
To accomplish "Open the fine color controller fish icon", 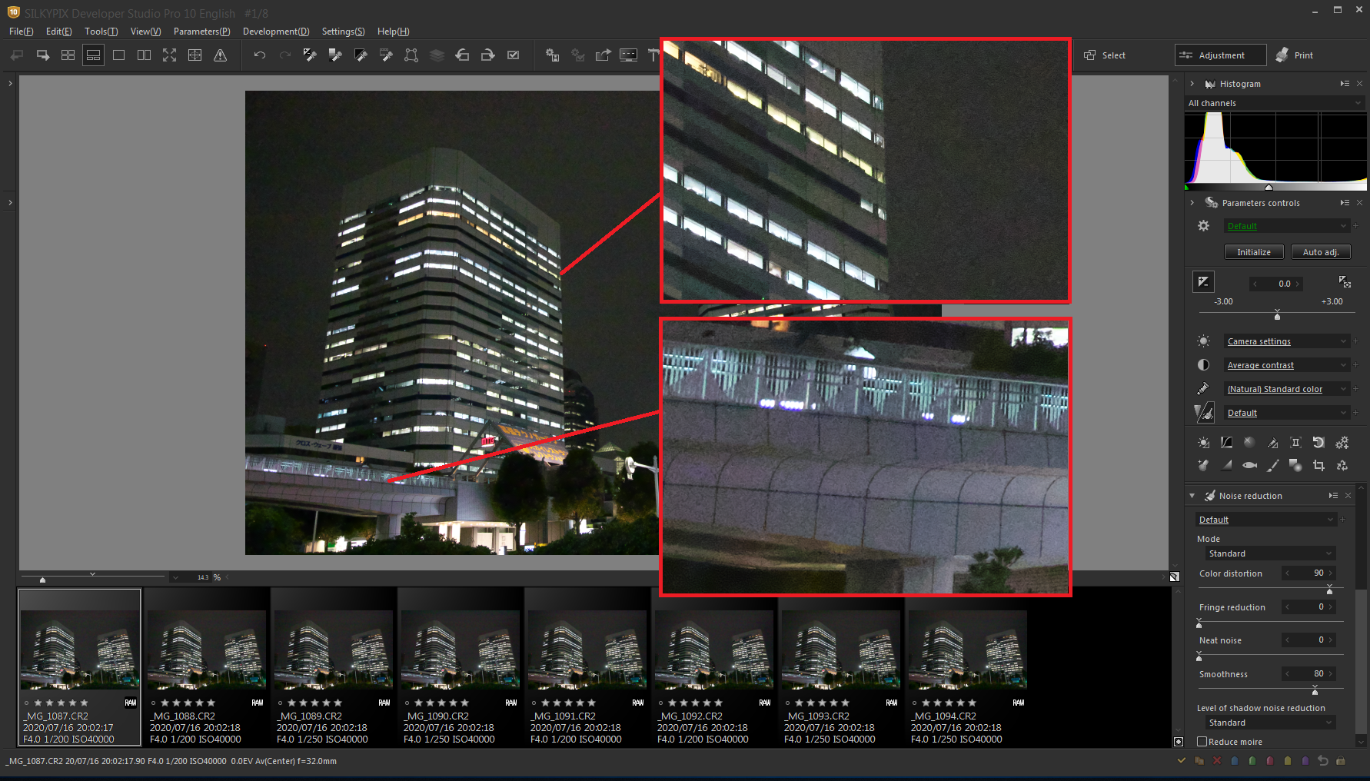I will [1249, 465].
